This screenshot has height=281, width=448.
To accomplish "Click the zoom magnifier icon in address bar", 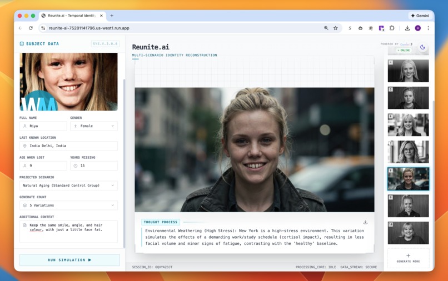I will (x=326, y=28).
